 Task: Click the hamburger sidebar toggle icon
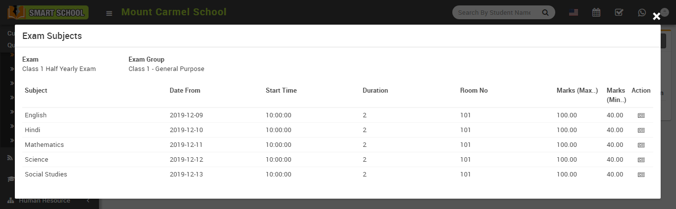click(109, 13)
